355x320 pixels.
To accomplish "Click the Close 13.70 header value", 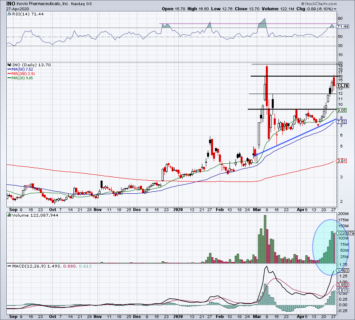I will [x=247, y=9].
